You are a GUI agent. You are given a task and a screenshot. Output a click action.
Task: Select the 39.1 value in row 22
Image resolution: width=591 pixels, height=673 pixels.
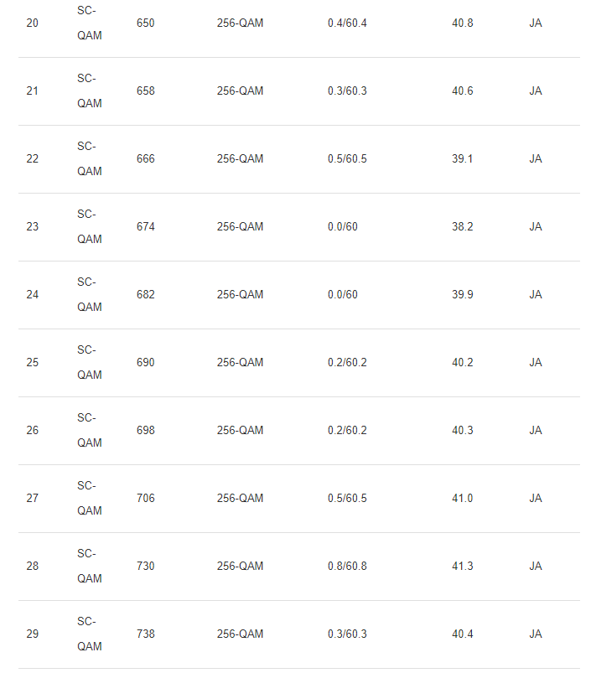pyautogui.click(x=462, y=158)
